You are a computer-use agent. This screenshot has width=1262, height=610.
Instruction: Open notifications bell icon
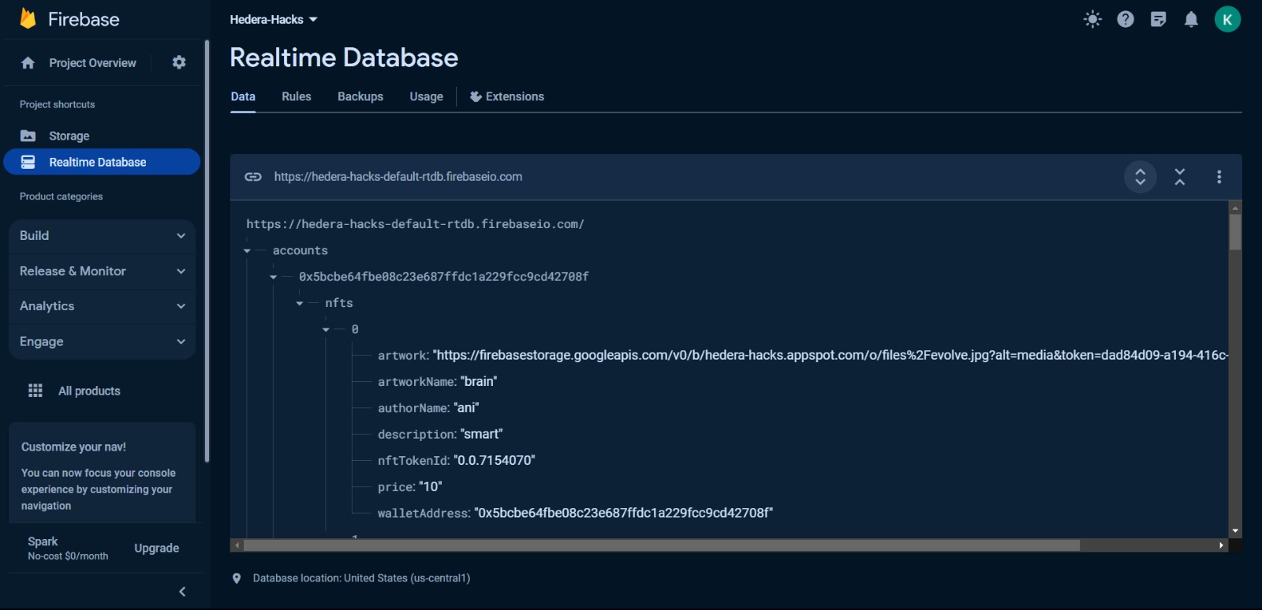coord(1191,19)
